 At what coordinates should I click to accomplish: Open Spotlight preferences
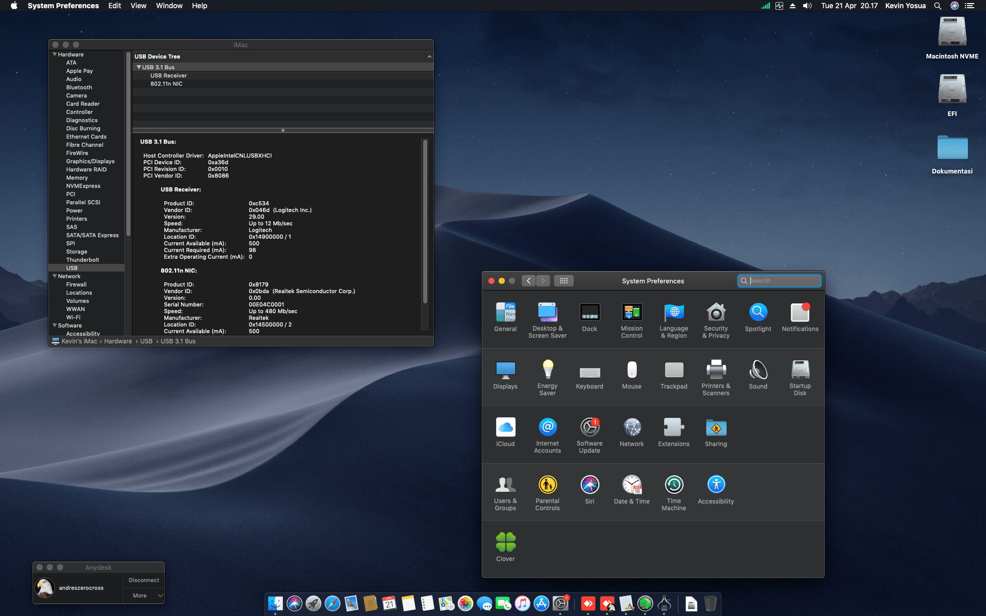coord(758,312)
